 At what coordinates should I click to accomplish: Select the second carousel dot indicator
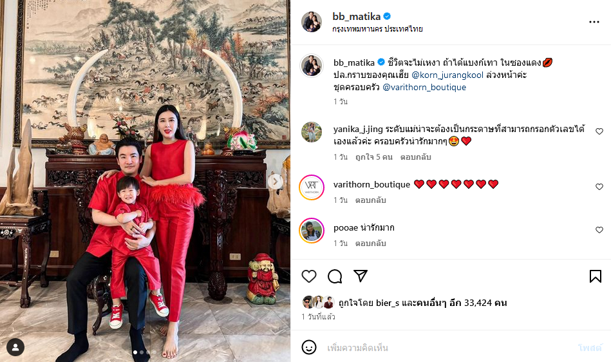(x=142, y=352)
